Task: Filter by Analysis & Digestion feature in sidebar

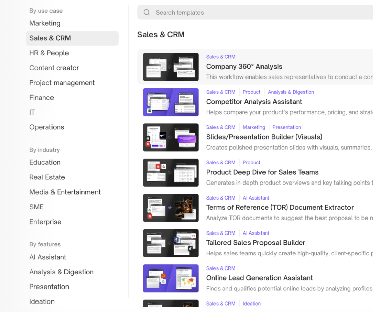Action: click(61, 272)
